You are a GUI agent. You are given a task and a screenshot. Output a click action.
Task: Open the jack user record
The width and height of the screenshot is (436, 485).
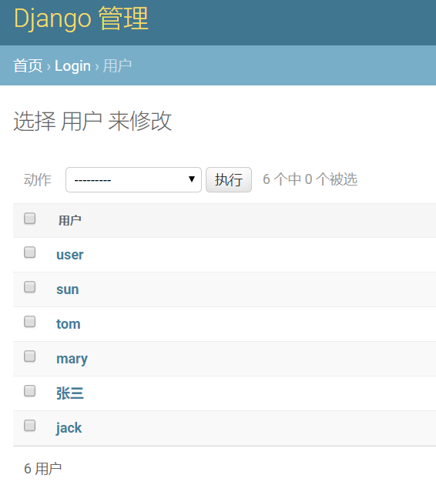coord(69,428)
